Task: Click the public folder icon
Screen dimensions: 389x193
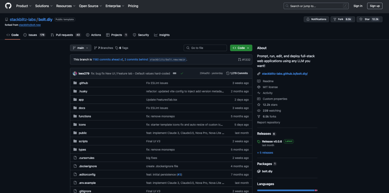Action: [x=75, y=133]
